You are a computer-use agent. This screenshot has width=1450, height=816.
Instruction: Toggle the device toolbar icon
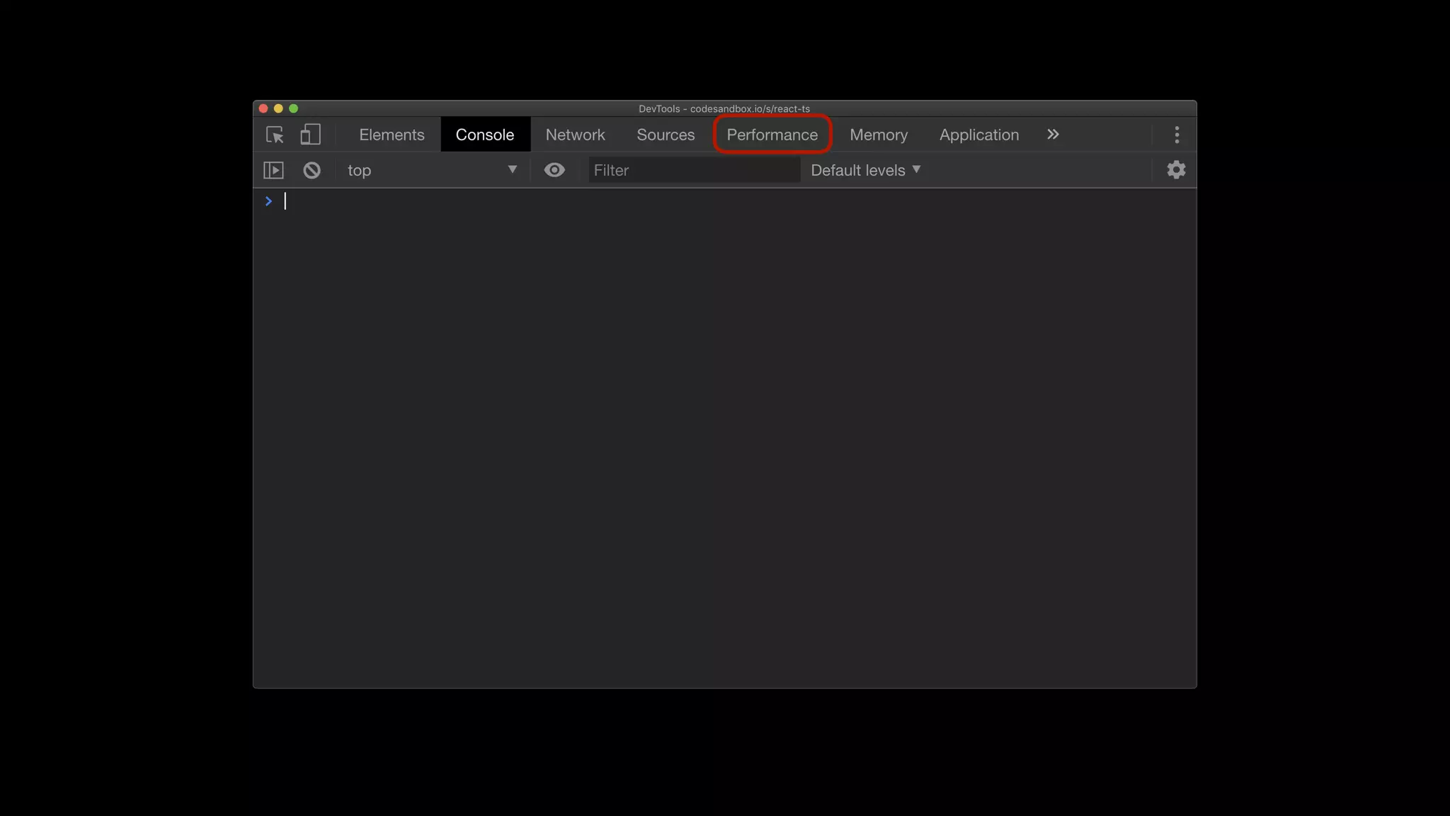click(310, 135)
